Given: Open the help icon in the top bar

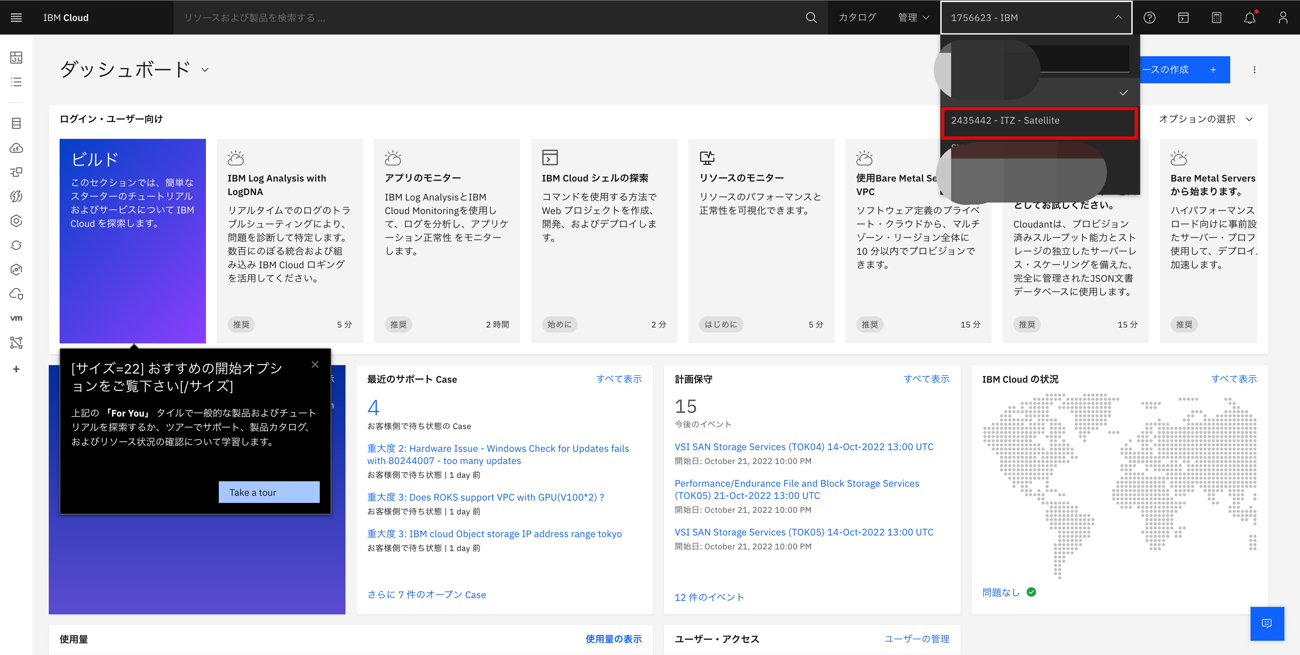Looking at the screenshot, I should click(x=1150, y=17).
